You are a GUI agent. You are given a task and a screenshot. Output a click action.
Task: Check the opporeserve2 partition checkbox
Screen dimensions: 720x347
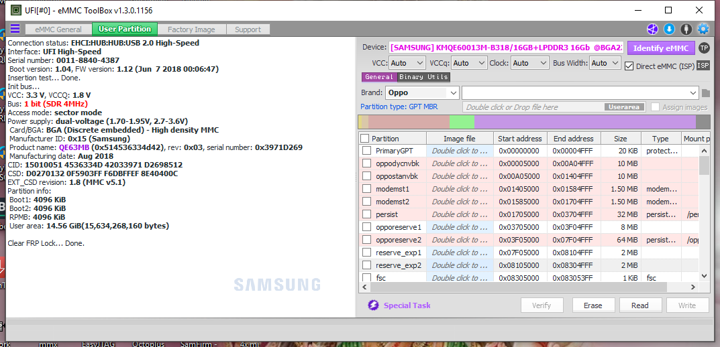coord(366,240)
